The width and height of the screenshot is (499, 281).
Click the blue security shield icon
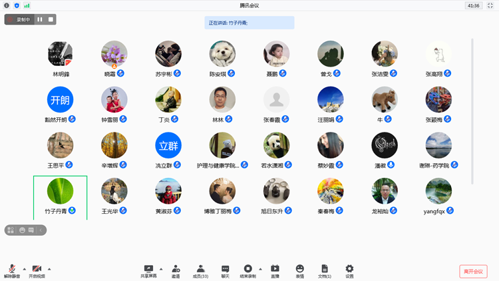17,5
